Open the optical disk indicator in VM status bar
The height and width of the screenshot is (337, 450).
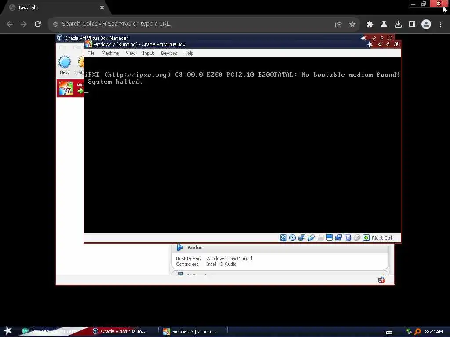point(292,237)
